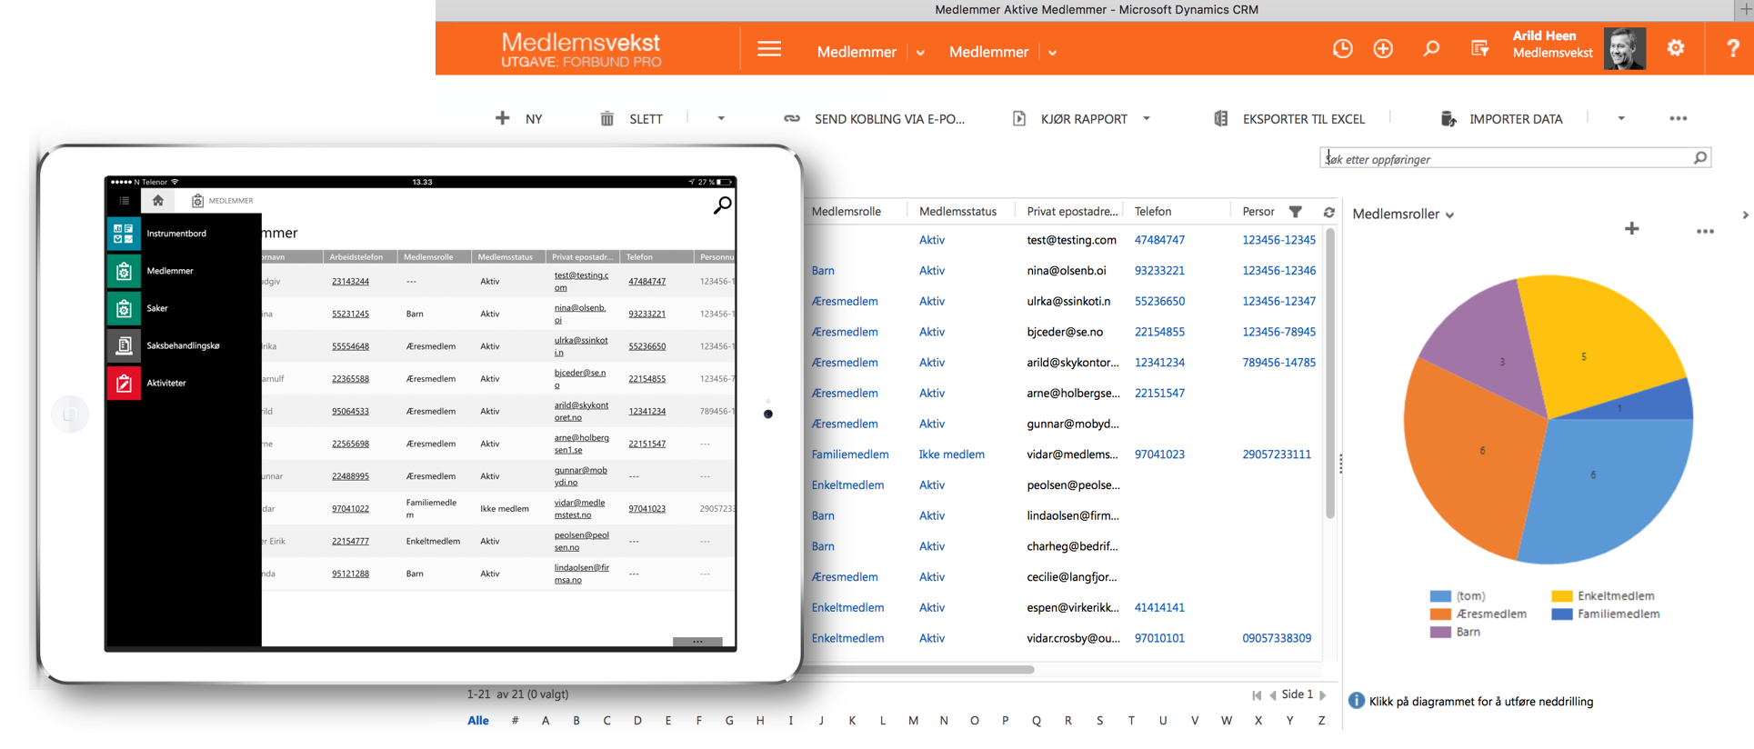
Task: Click the grid filter funnel icon
Action: pos(1295,212)
